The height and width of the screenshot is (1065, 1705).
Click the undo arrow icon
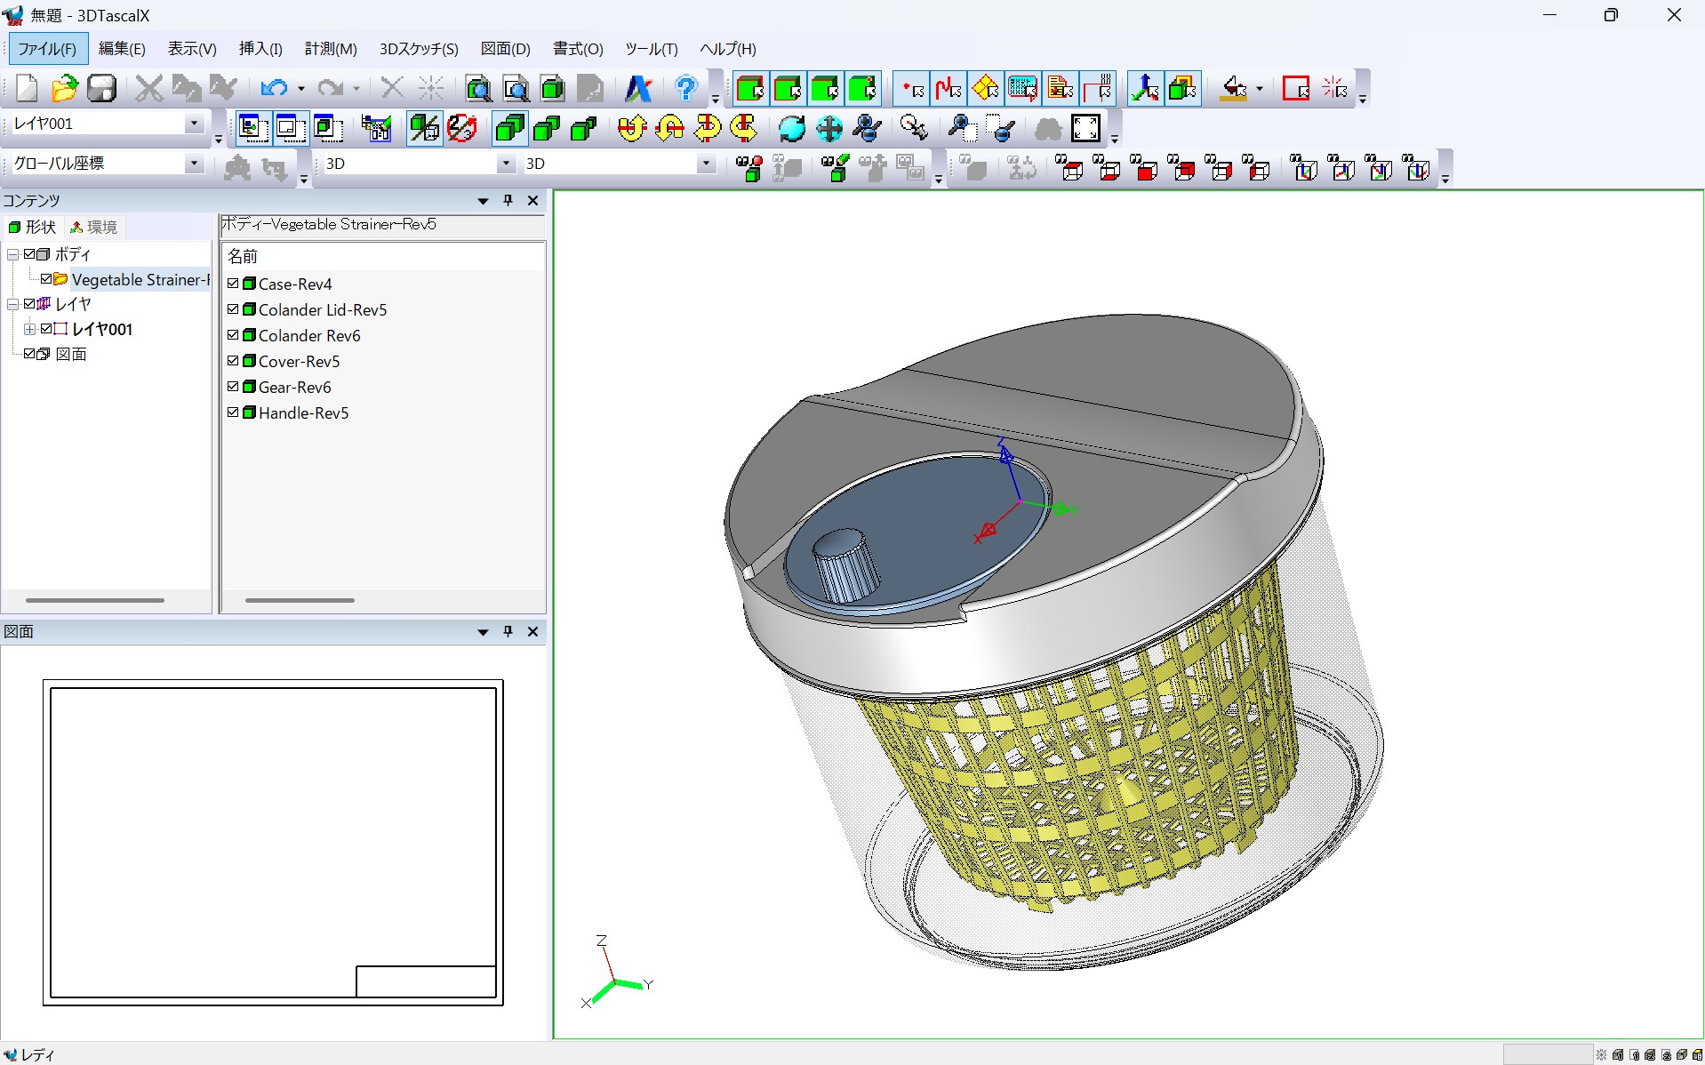pos(273,88)
